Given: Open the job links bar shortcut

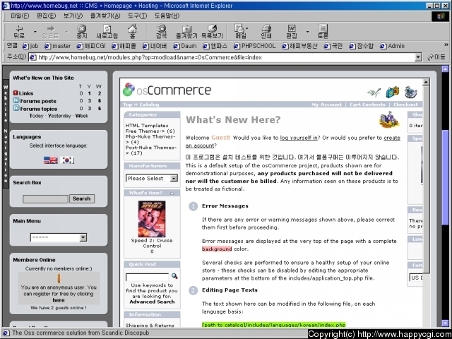Looking at the screenshot, I should pyautogui.click(x=30, y=46).
